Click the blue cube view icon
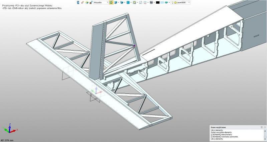The image size is (267, 142). click(116, 2)
